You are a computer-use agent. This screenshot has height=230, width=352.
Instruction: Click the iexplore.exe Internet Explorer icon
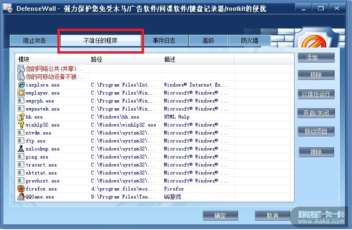tap(21, 85)
